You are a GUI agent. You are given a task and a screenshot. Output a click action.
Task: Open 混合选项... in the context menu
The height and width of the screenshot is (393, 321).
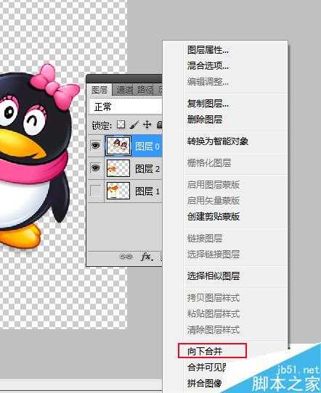pos(208,66)
